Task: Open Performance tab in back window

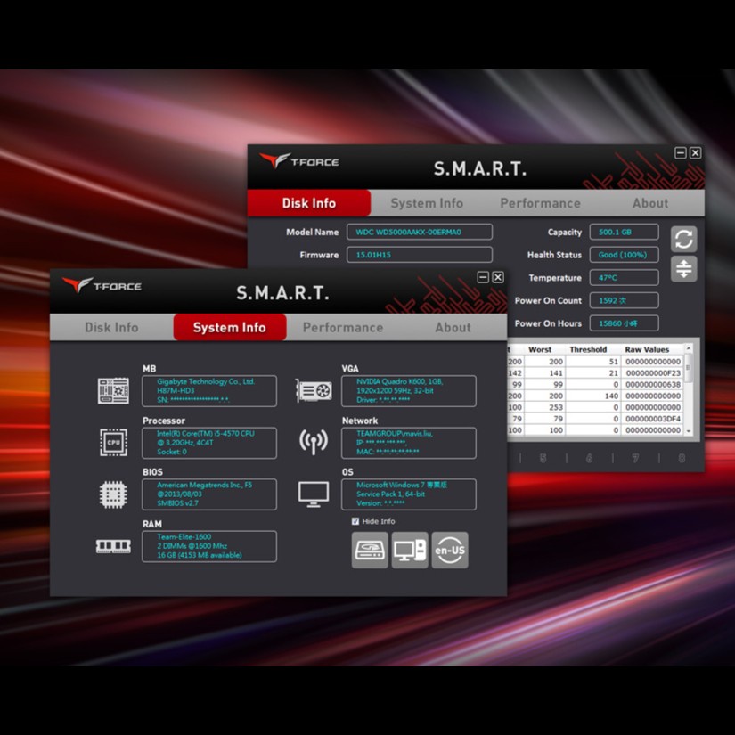Action: [x=540, y=203]
